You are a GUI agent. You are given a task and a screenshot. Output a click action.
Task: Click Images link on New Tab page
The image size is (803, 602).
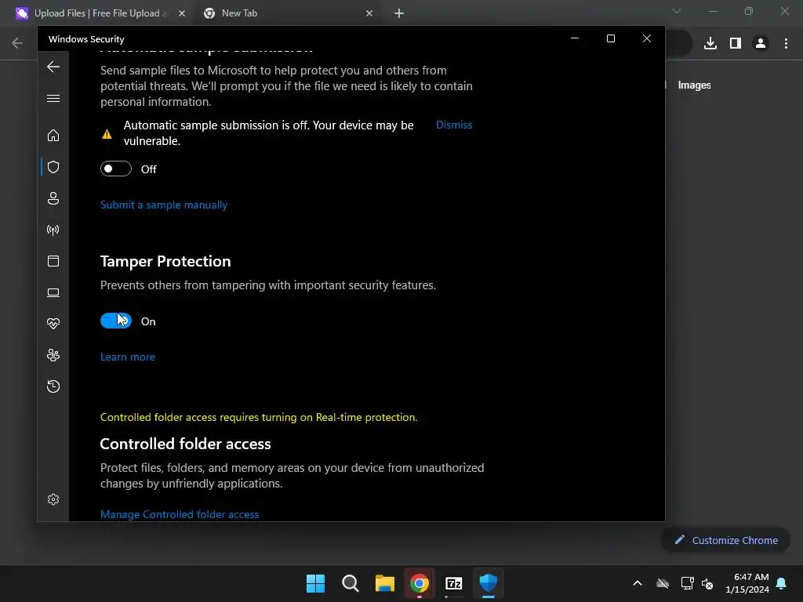pos(694,85)
